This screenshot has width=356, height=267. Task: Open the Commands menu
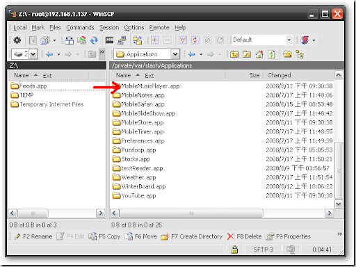pos(80,28)
